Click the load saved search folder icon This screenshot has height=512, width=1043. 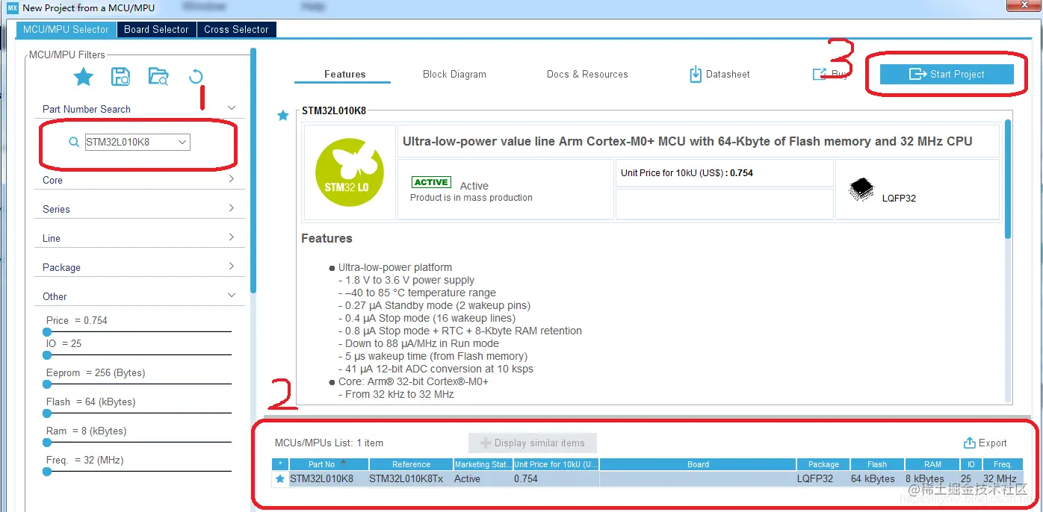[158, 76]
